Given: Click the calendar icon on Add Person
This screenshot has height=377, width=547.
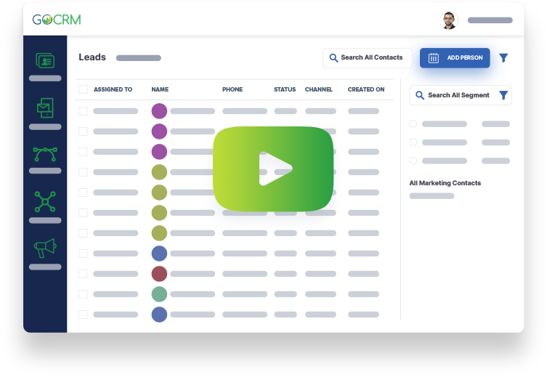Looking at the screenshot, I should pos(433,58).
